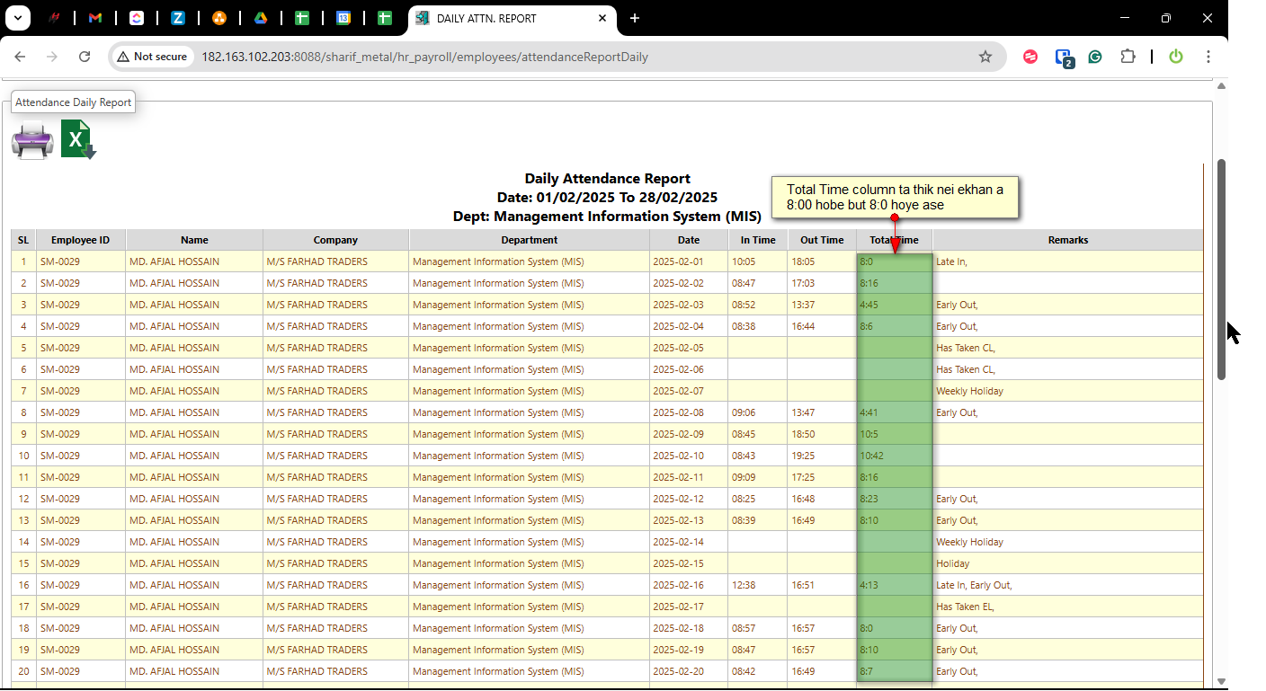This screenshot has width=1266, height=691.
Task: Go back using browser back arrow
Action: tap(20, 57)
